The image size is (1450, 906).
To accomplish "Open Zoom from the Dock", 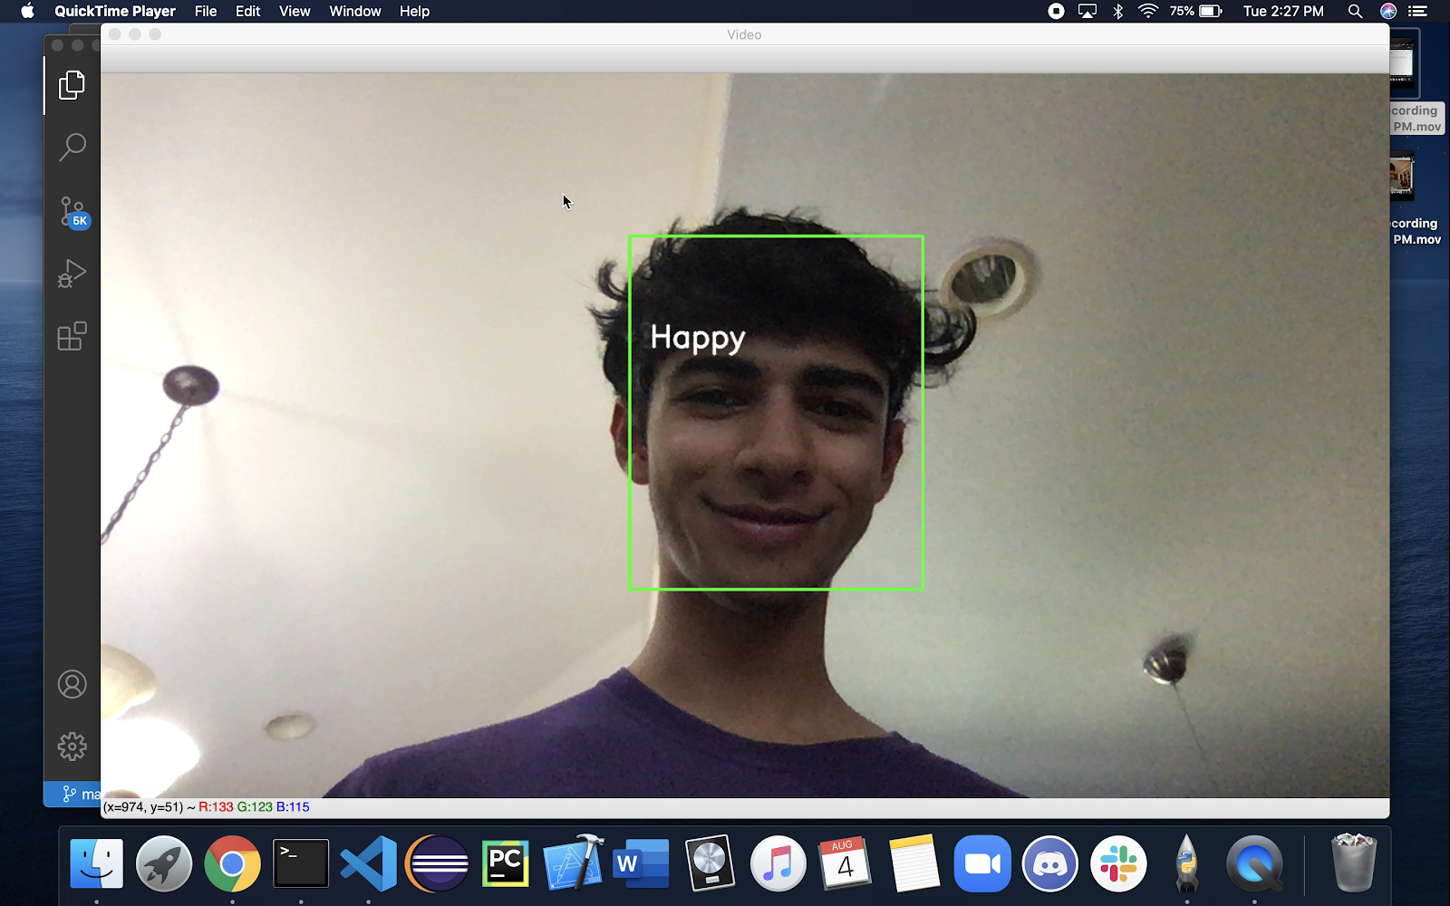I will click(982, 863).
